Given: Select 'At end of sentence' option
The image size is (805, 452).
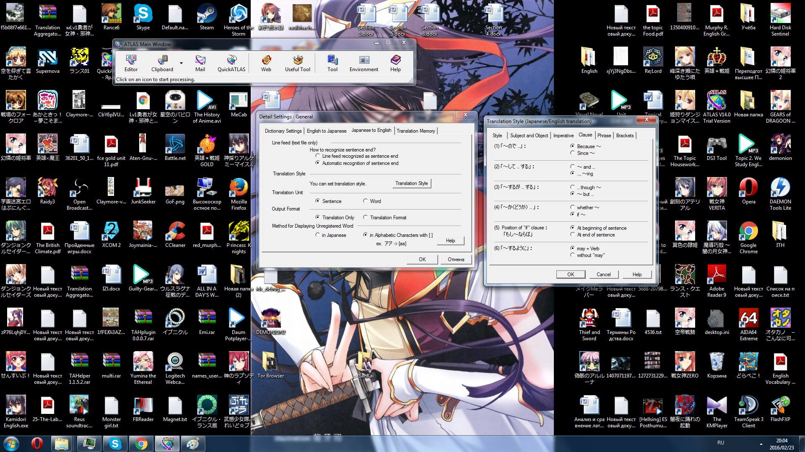Looking at the screenshot, I should 573,235.
